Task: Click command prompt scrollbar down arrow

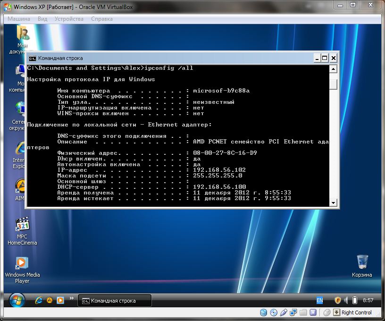Action: point(333,203)
